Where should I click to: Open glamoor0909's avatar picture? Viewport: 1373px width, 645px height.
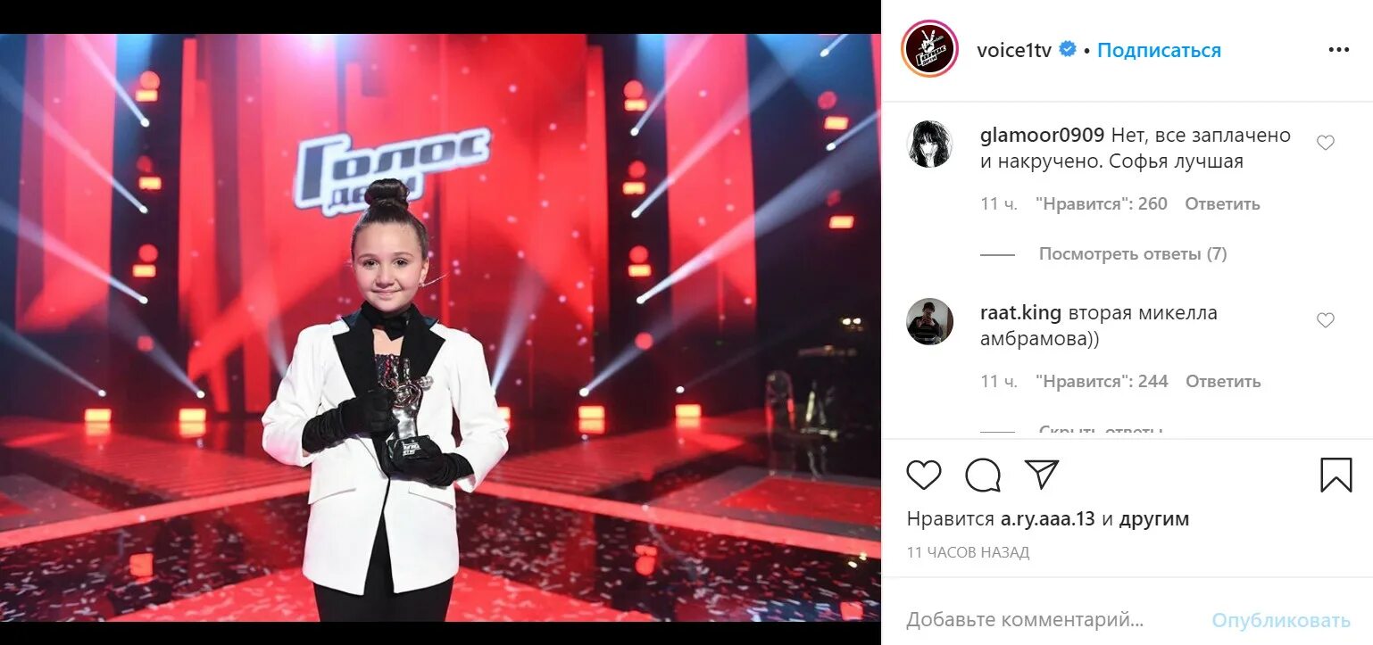(929, 144)
